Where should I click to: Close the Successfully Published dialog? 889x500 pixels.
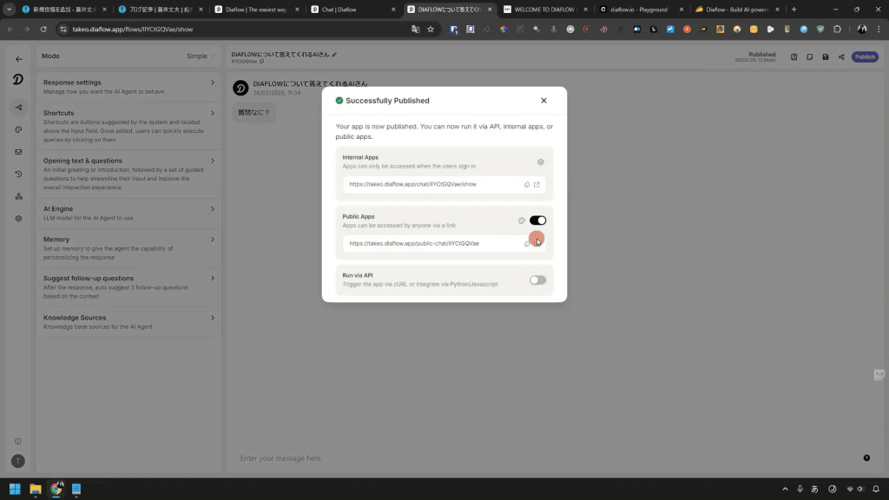(543, 101)
